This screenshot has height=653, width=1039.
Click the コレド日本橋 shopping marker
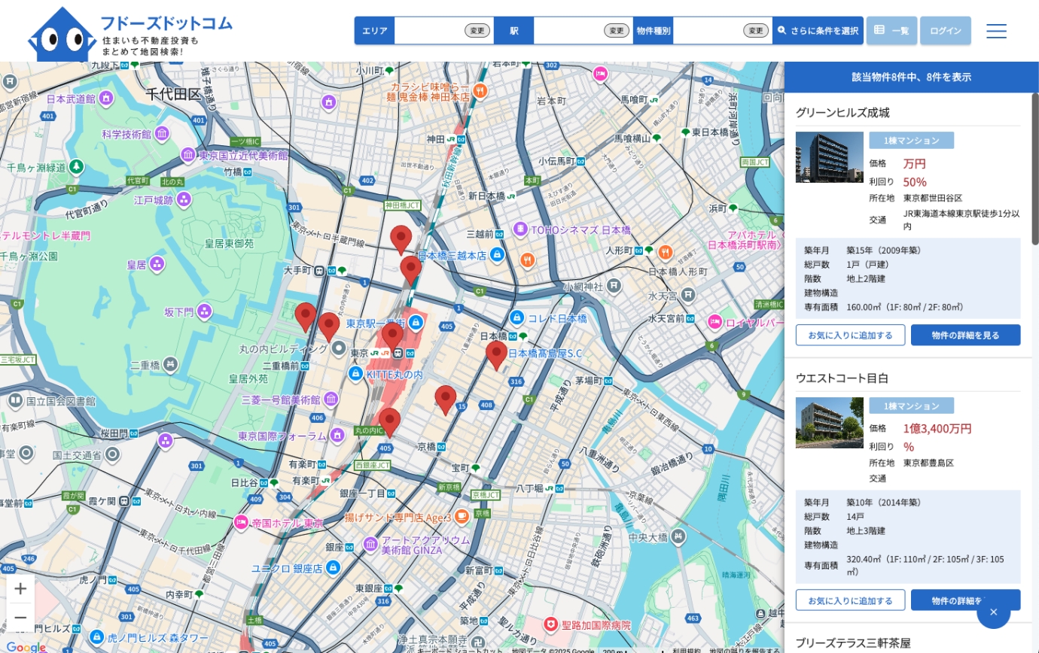(517, 318)
